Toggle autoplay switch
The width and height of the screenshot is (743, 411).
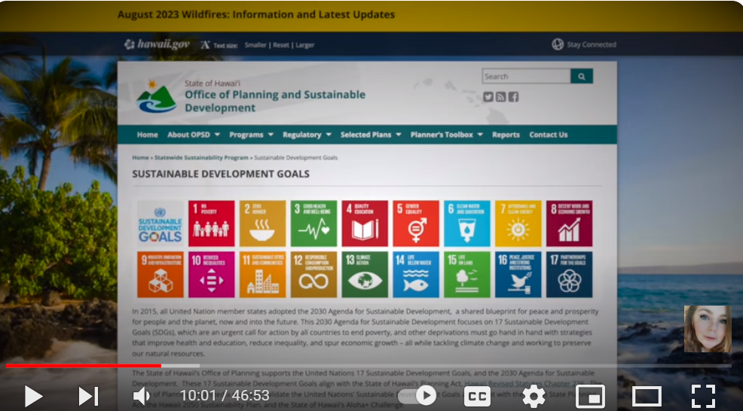tap(417, 395)
